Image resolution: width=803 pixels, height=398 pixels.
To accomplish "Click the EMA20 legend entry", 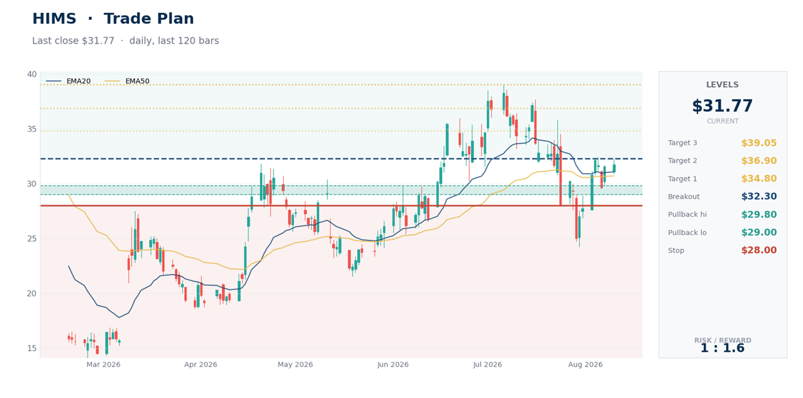I will (x=68, y=82).
